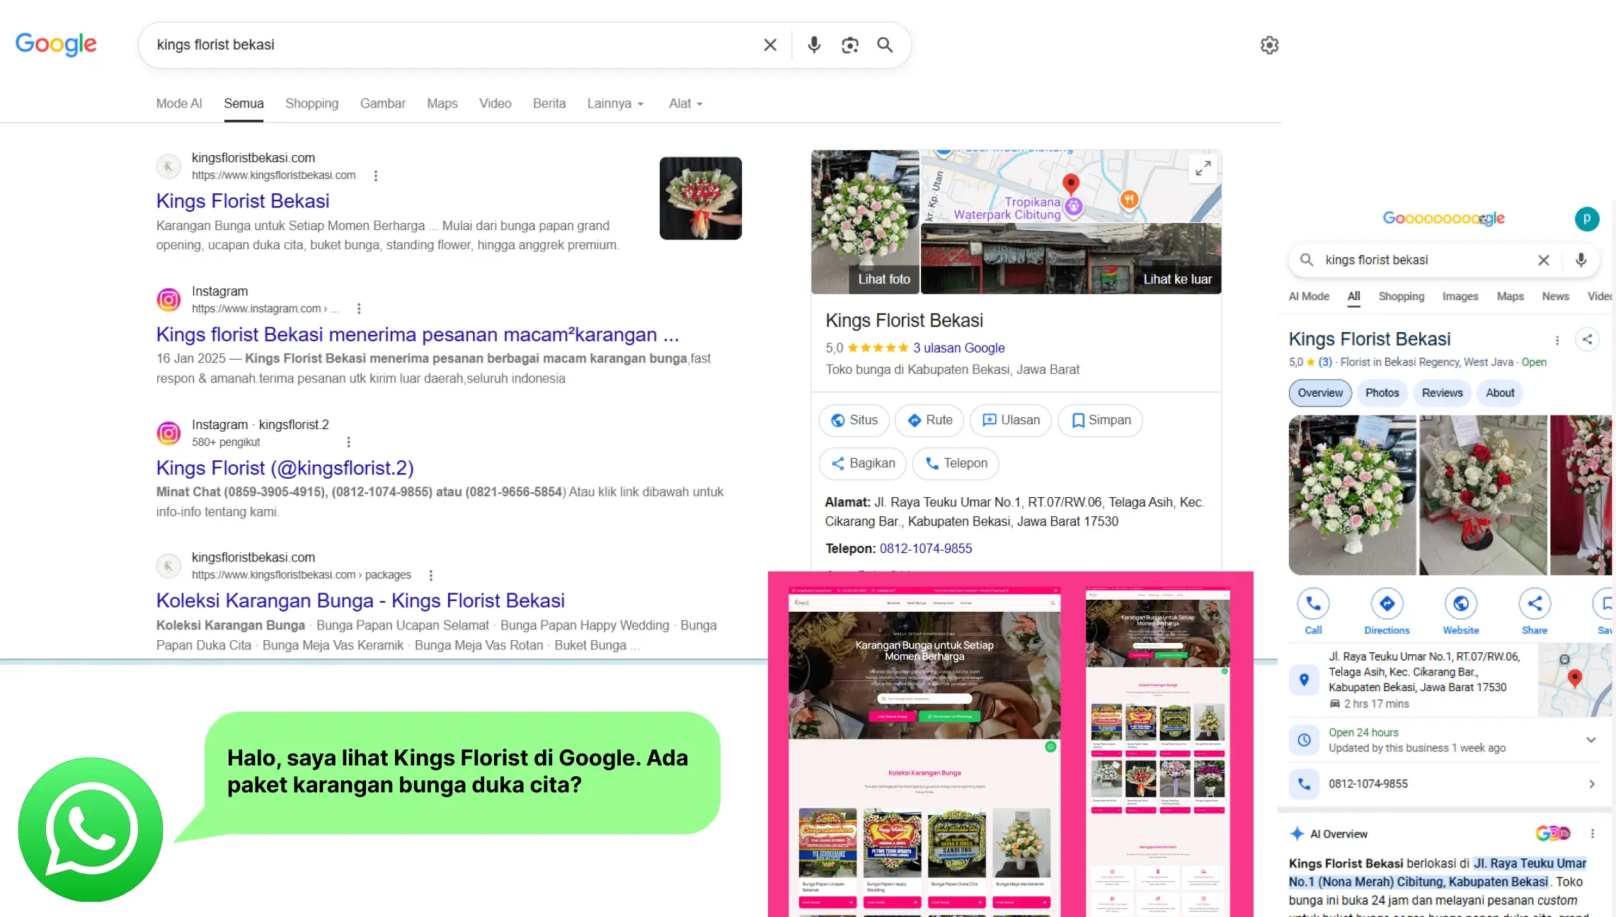Image resolution: width=1616 pixels, height=917 pixels.
Task: Click the Ulasan review button
Action: pyautogui.click(x=1011, y=420)
